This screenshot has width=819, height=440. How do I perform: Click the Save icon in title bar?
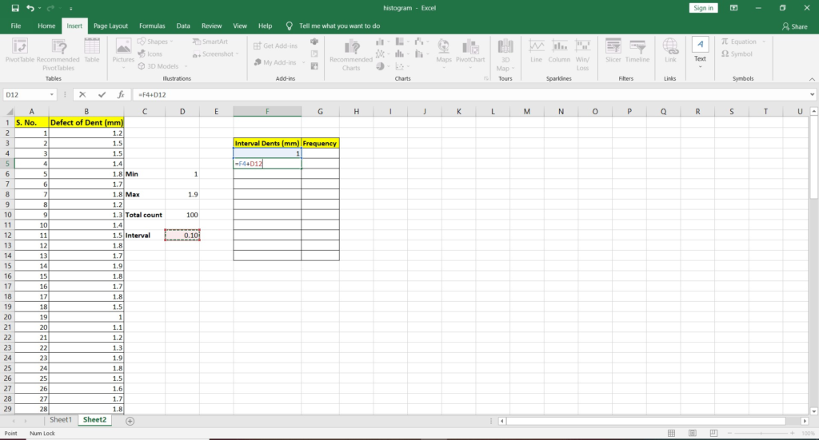click(15, 8)
